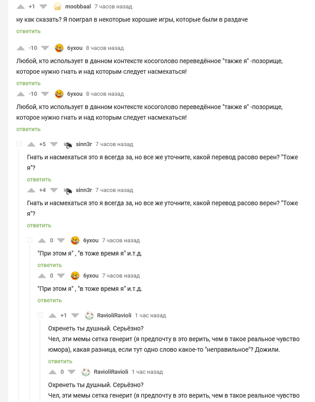Open the moobbaal username profile link
This screenshot has height=402, width=315.
coord(78,7)
